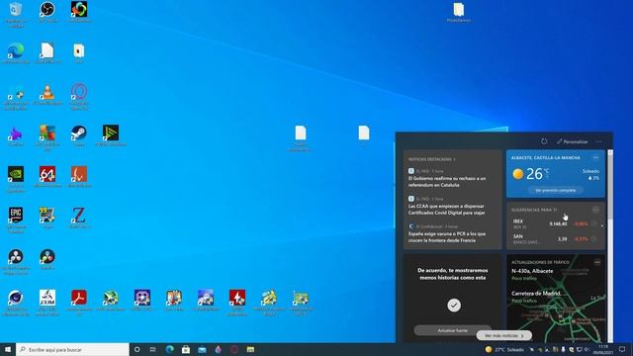Click the Ver previsión completa button
Screen dimensions: 633x356
click(556, 190)
